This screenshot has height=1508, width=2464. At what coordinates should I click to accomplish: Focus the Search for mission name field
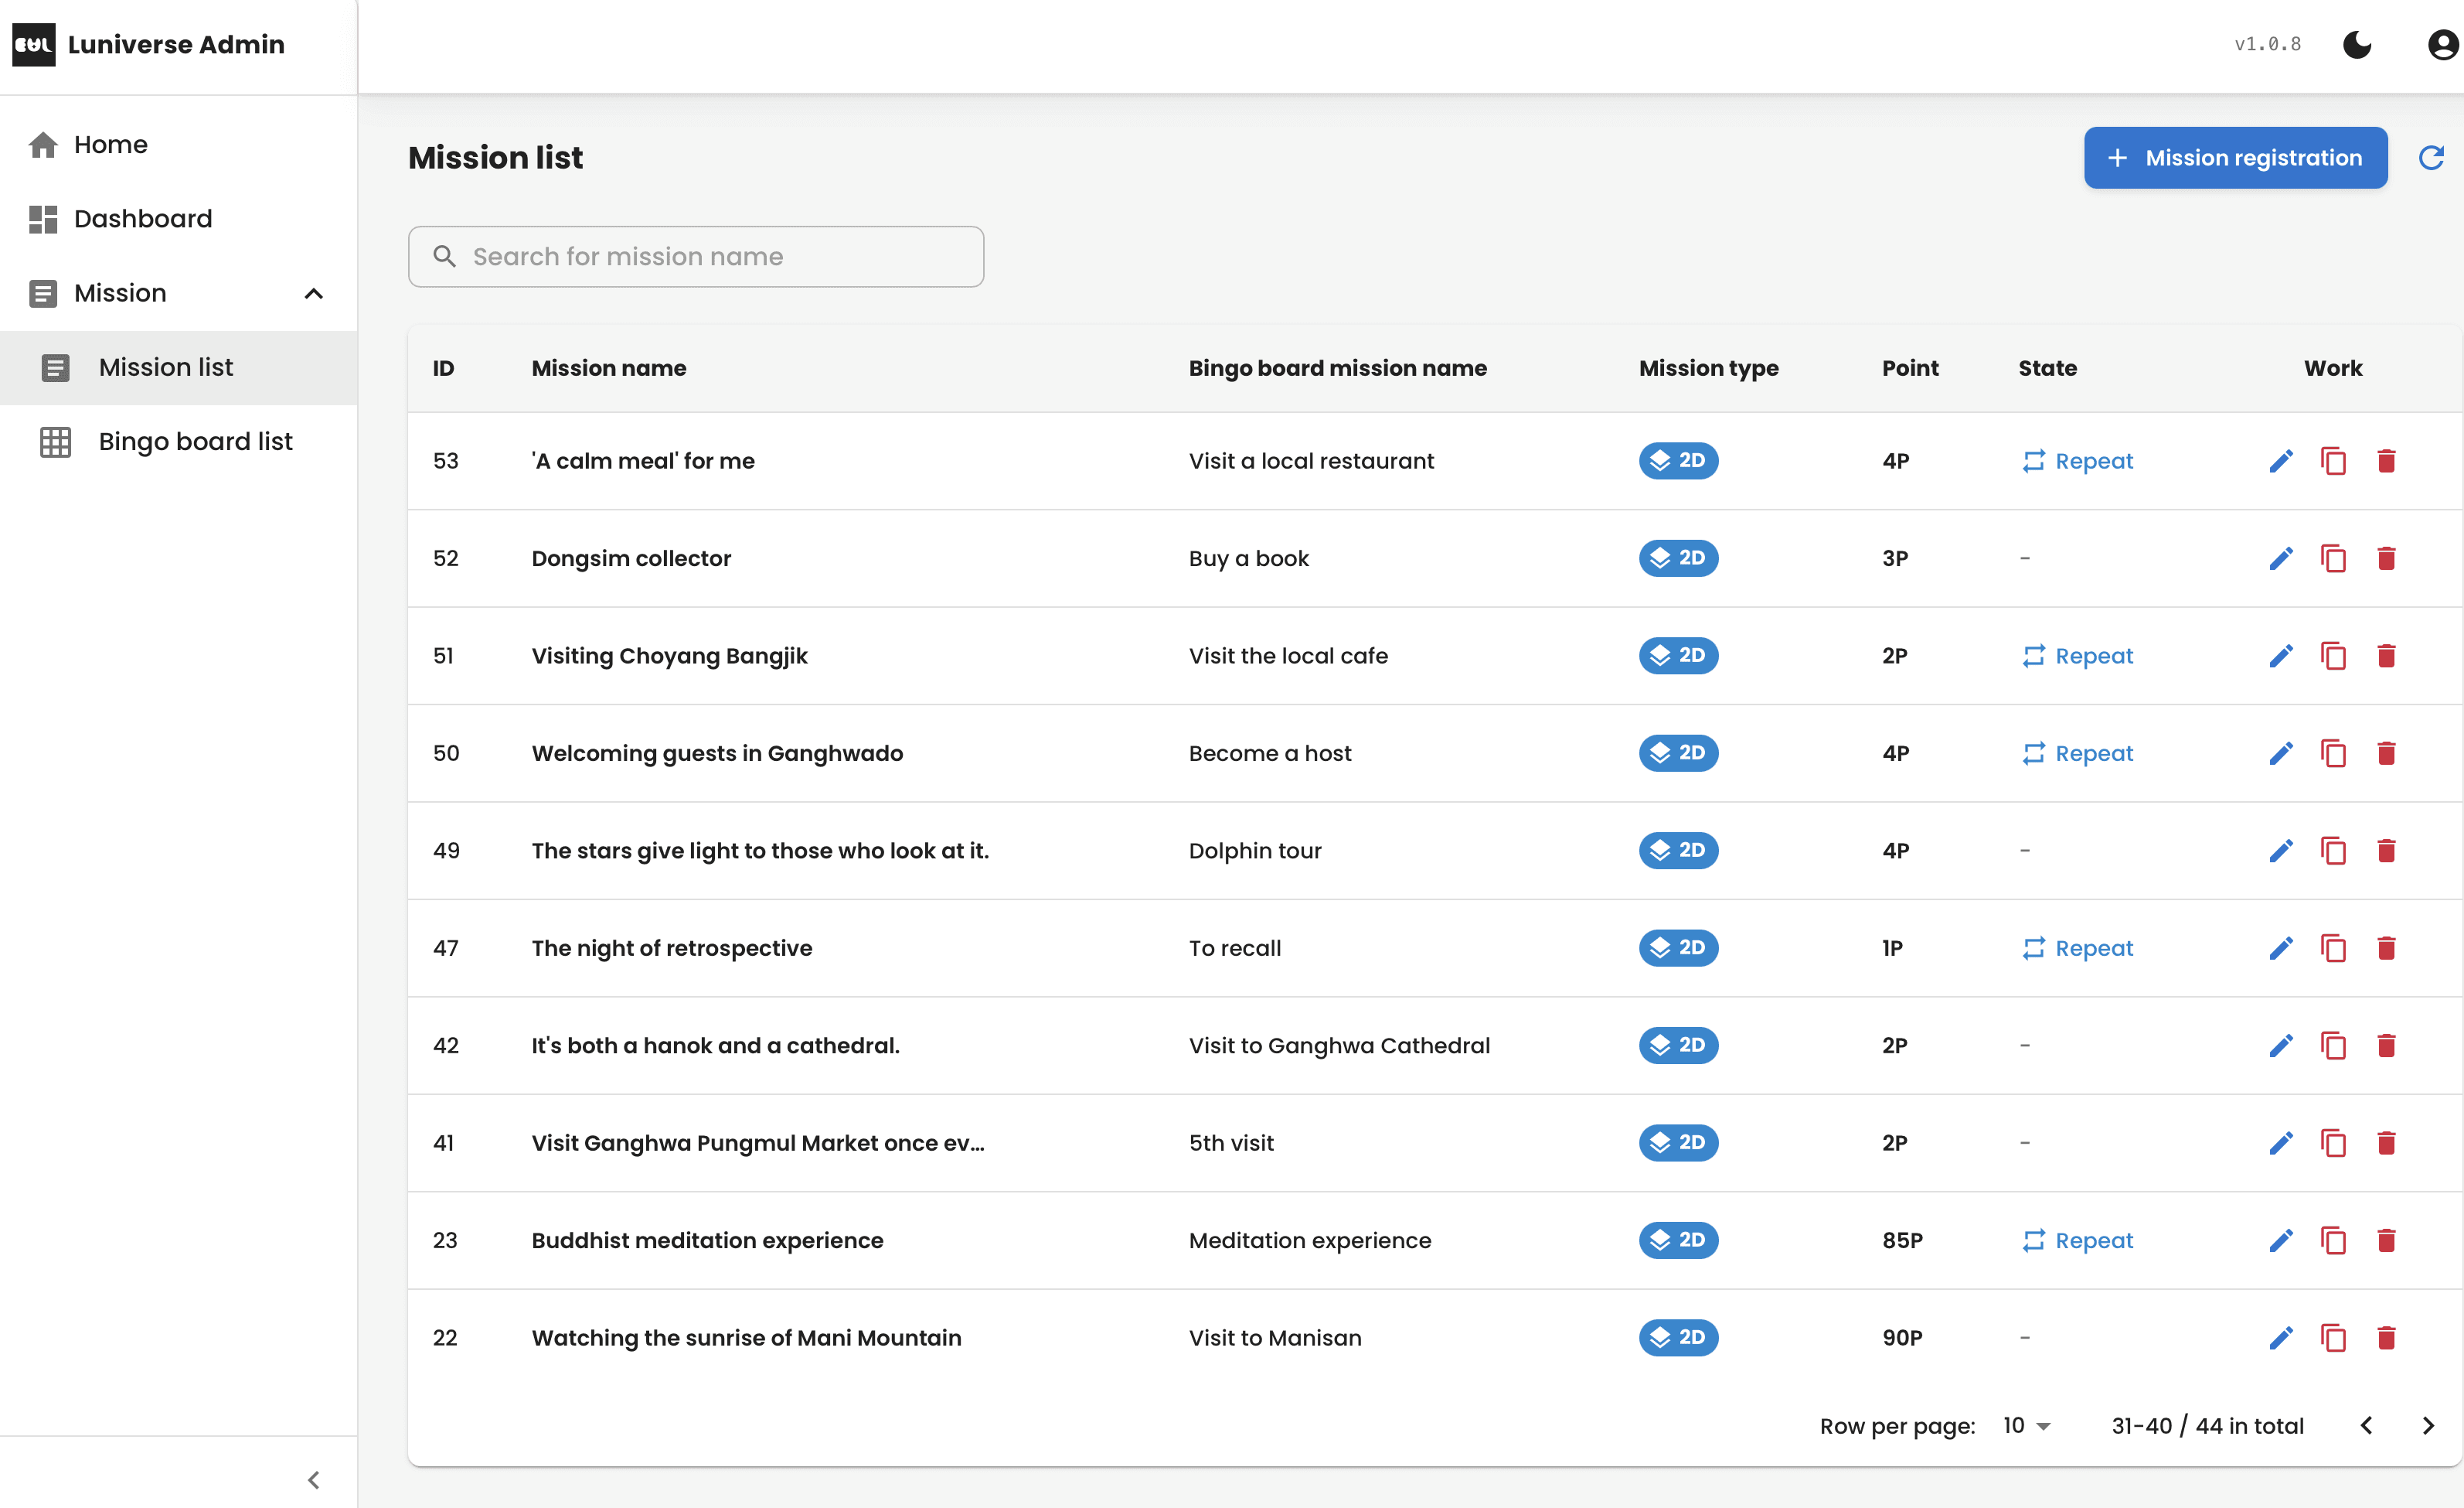point(696,258)
